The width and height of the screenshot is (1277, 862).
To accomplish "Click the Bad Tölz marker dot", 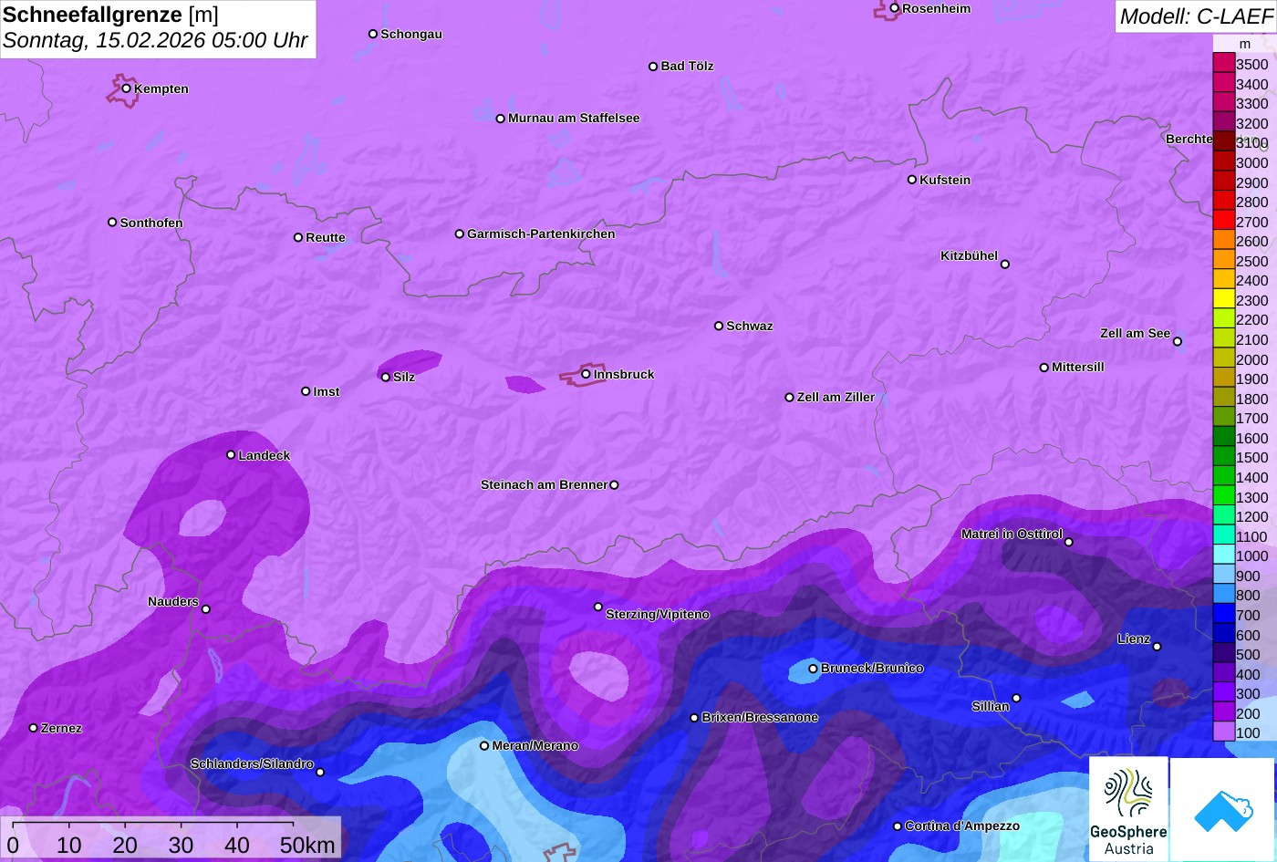I will point(653,67).
